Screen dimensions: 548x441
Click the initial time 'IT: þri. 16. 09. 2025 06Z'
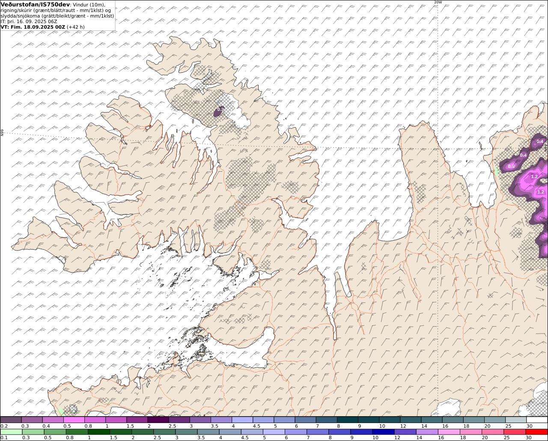(29, 21)
